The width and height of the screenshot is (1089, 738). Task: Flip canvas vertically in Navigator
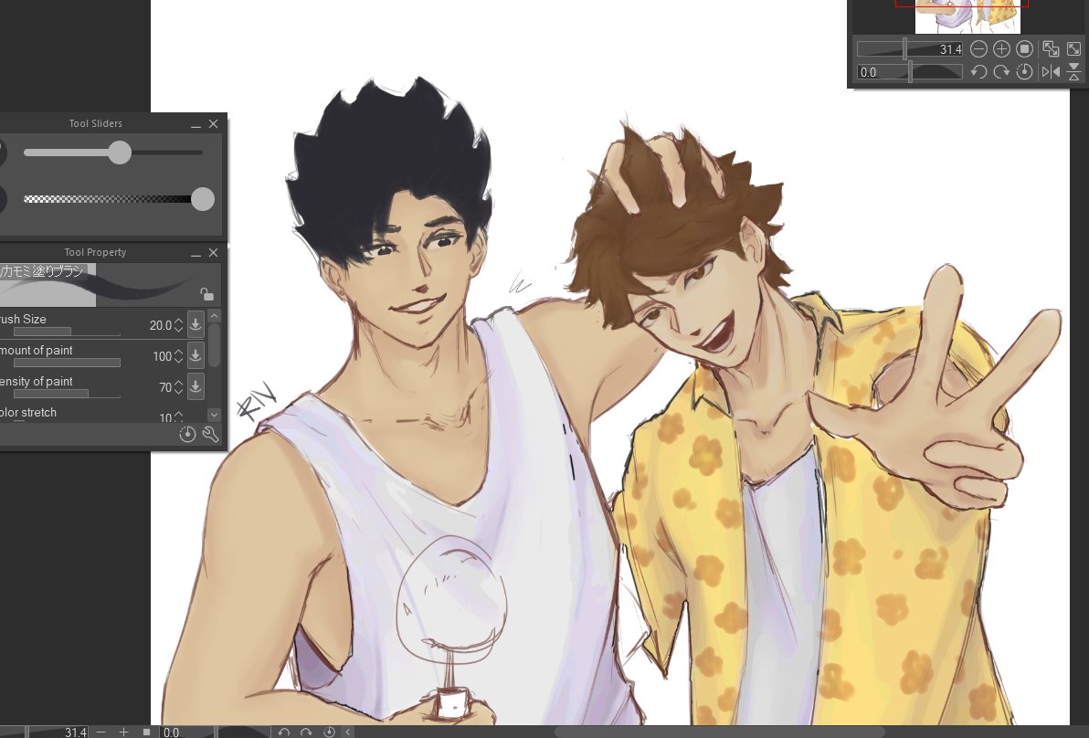point(1073,71)
